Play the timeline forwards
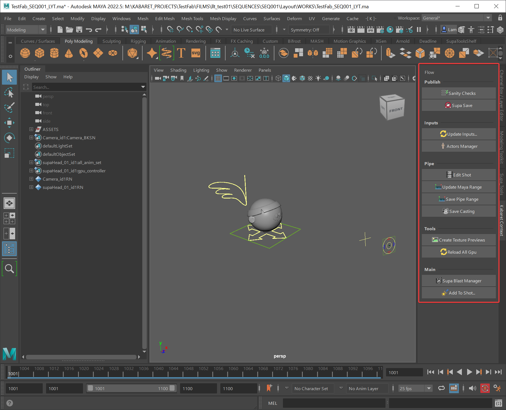This screenshot has height=410, width=506. (x=469, y=372)
